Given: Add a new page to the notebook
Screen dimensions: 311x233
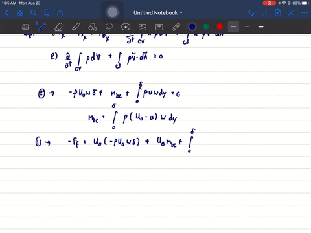Looking at the screenshot, I should 277,13.
